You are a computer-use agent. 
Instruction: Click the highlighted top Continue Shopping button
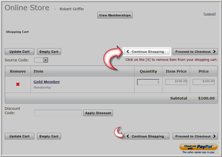pyautogui.click(x=147, y=52)
